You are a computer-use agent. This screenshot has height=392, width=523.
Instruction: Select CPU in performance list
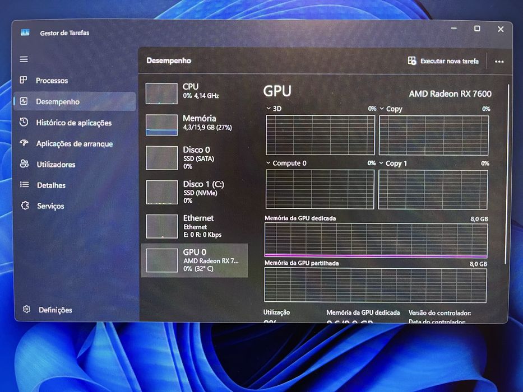pos(195,93)
